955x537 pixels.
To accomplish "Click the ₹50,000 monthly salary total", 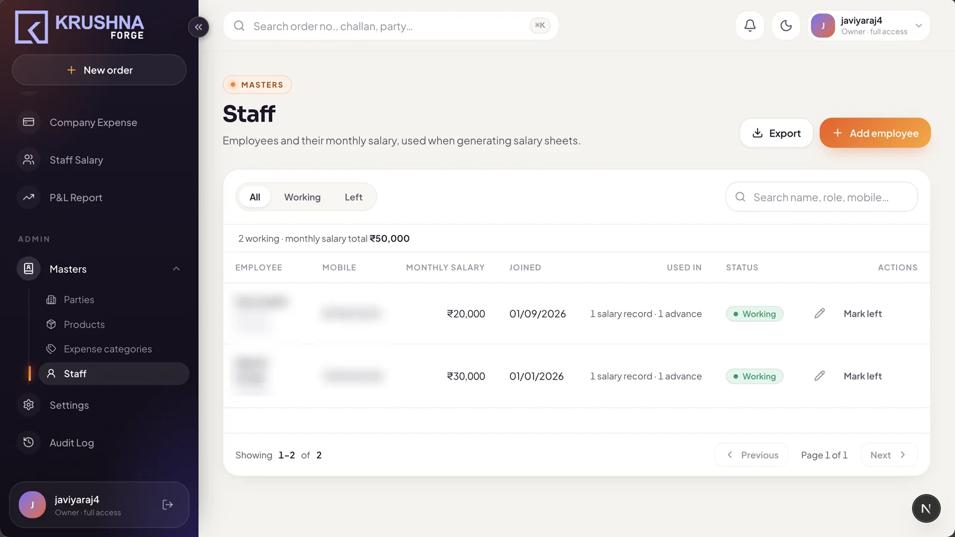I will [x=389, y=239].
